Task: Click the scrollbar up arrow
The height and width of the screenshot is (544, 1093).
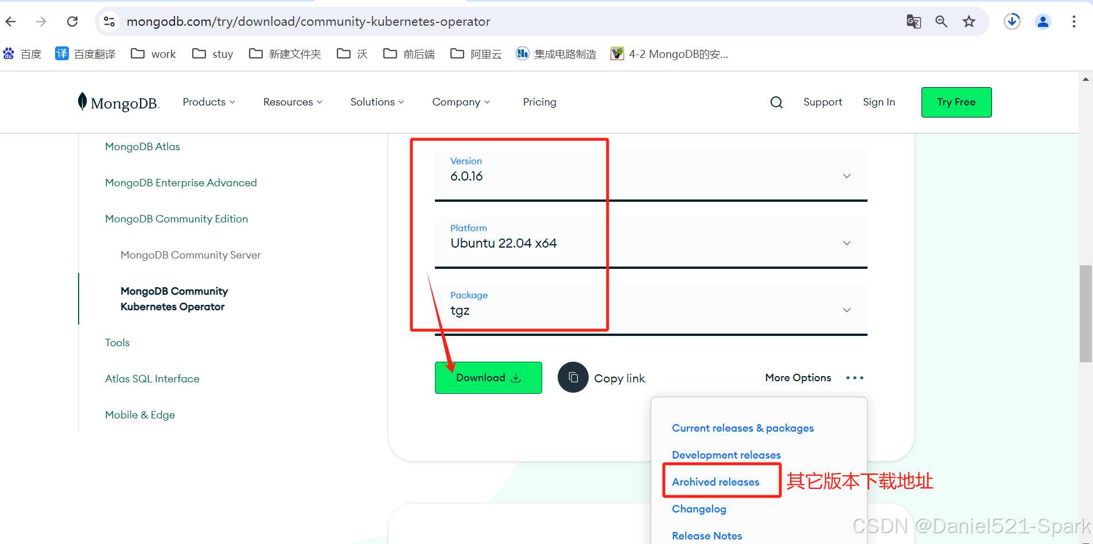Action: point(1086,79)
